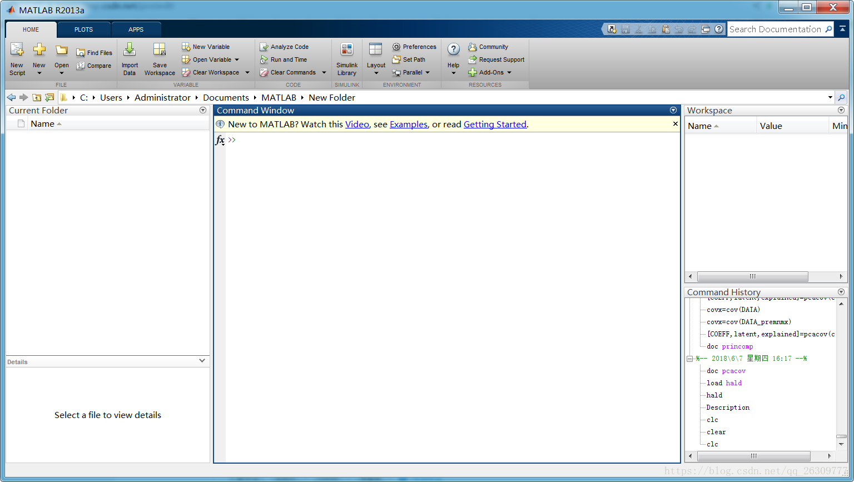This screenshot has width=854, height=482.
Task: Select the Administrator path segment
Action: [162, 97]
